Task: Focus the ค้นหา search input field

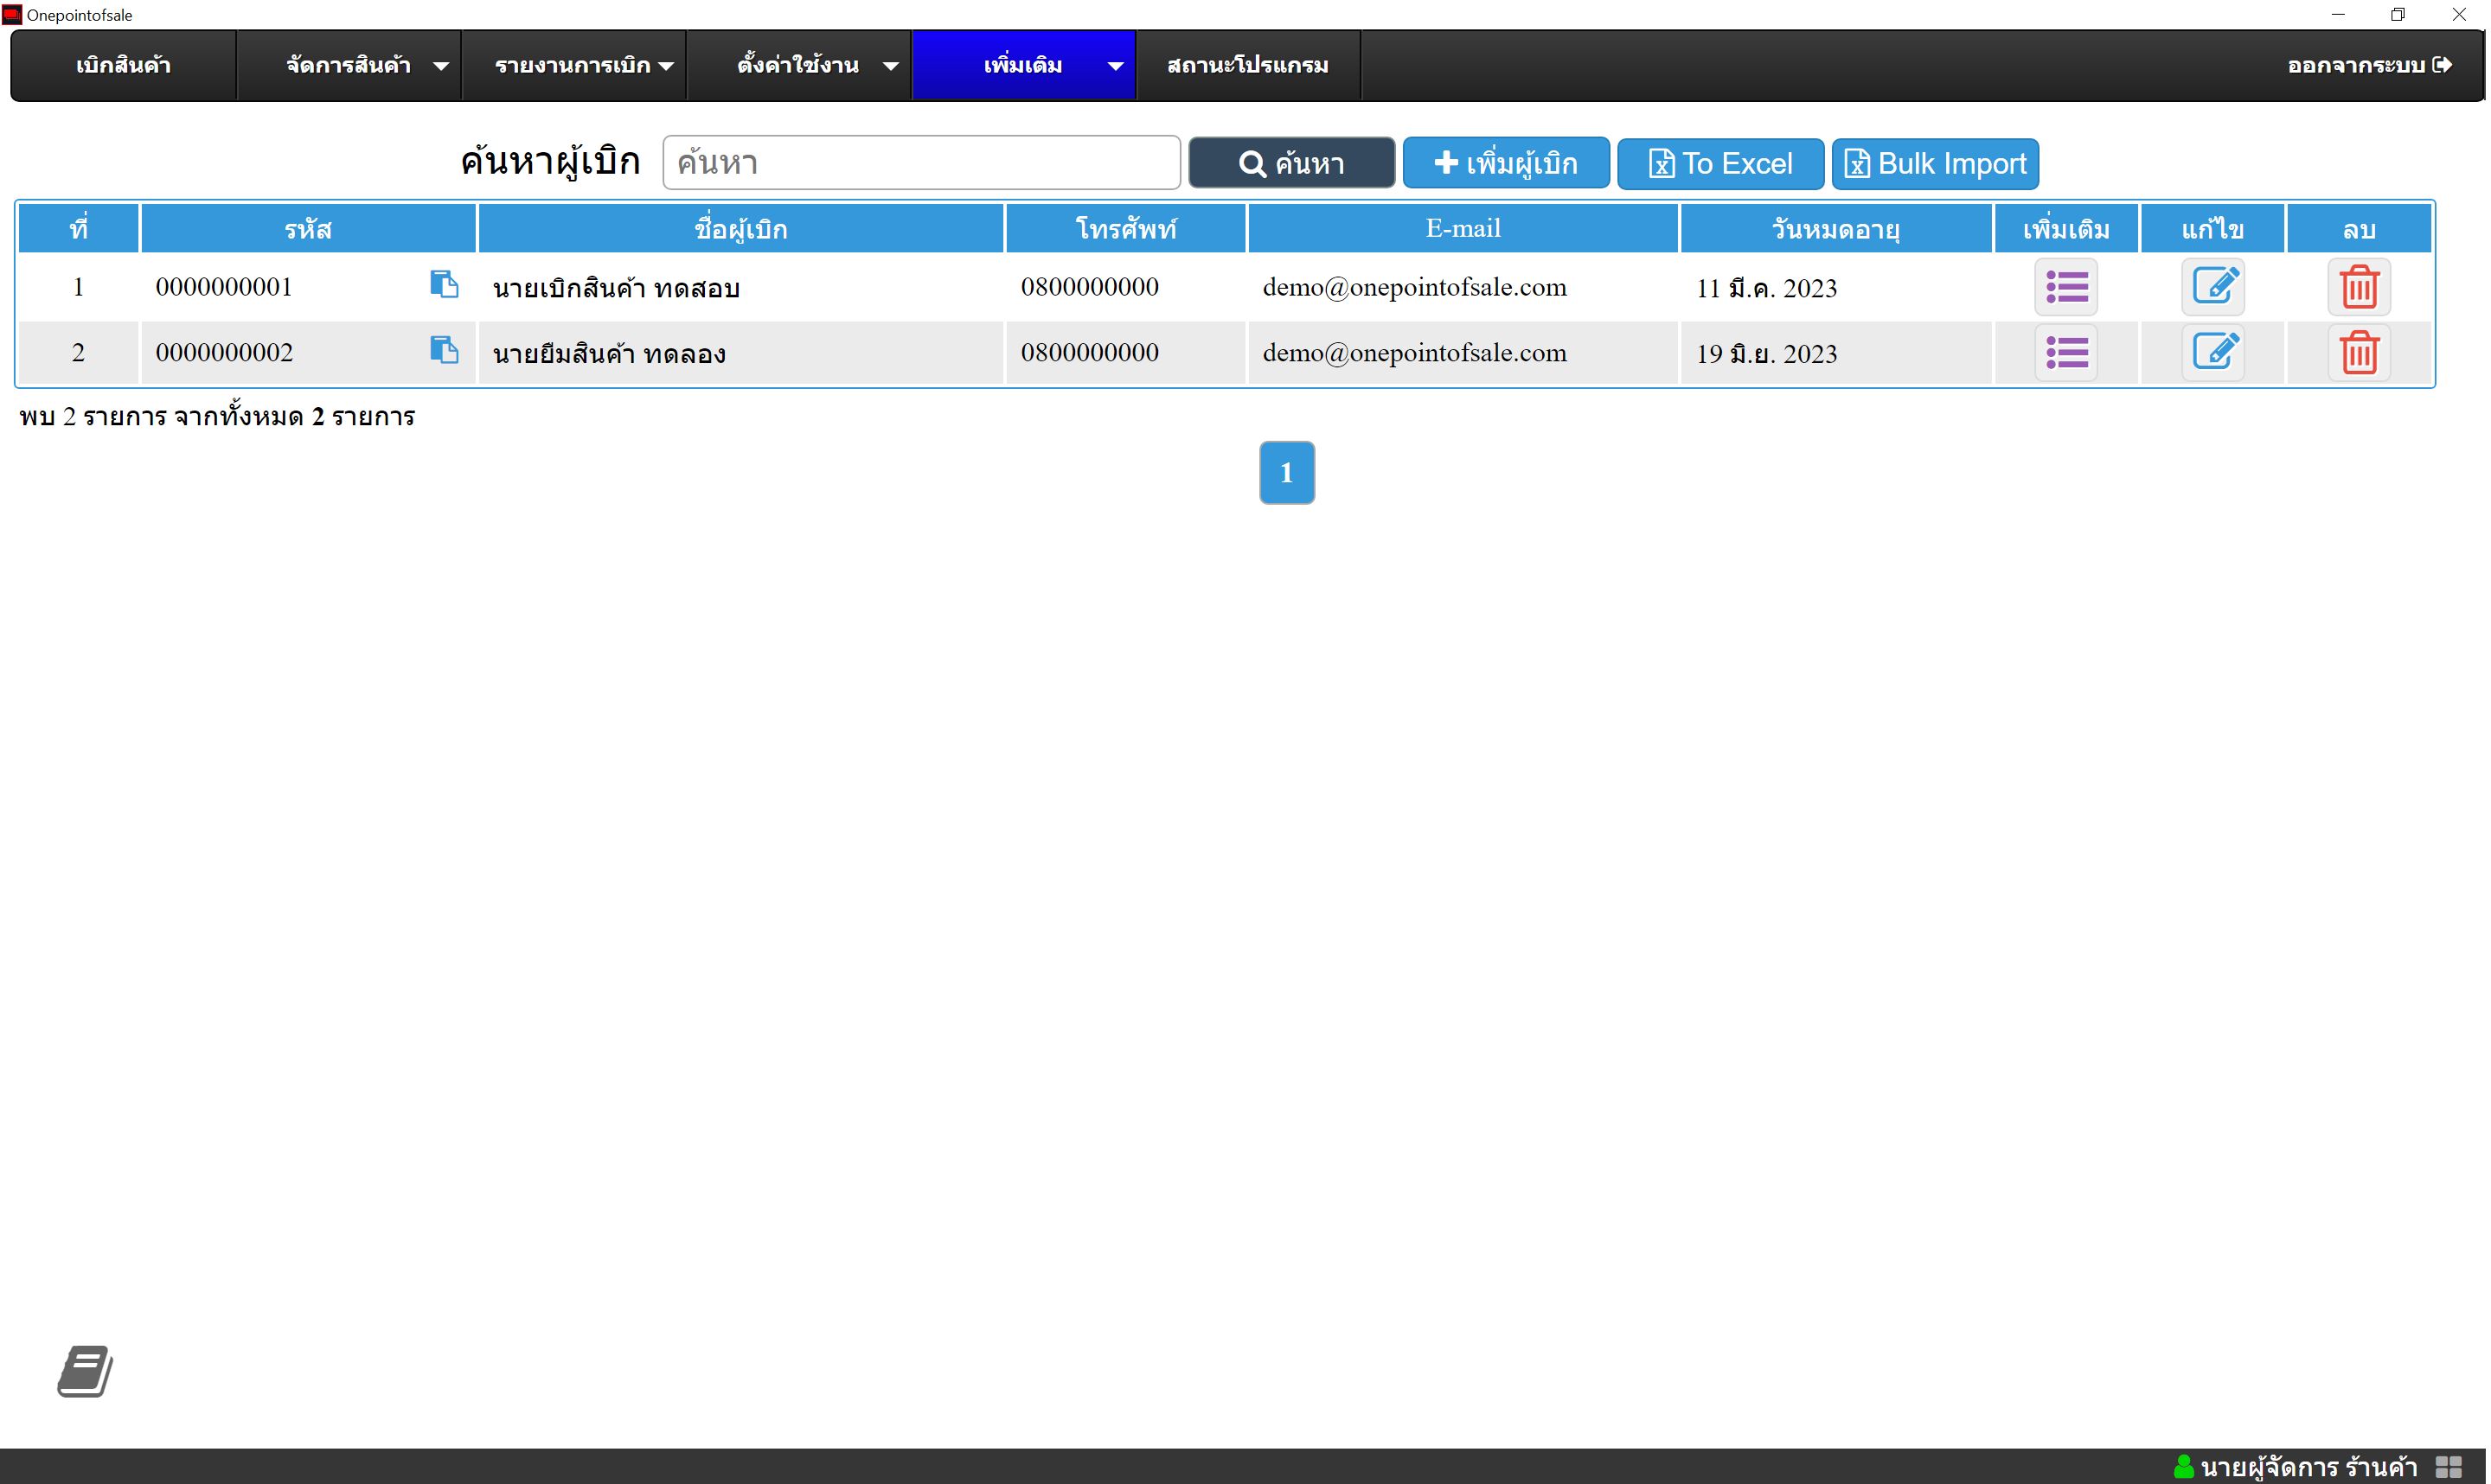Action: (921, 163)
